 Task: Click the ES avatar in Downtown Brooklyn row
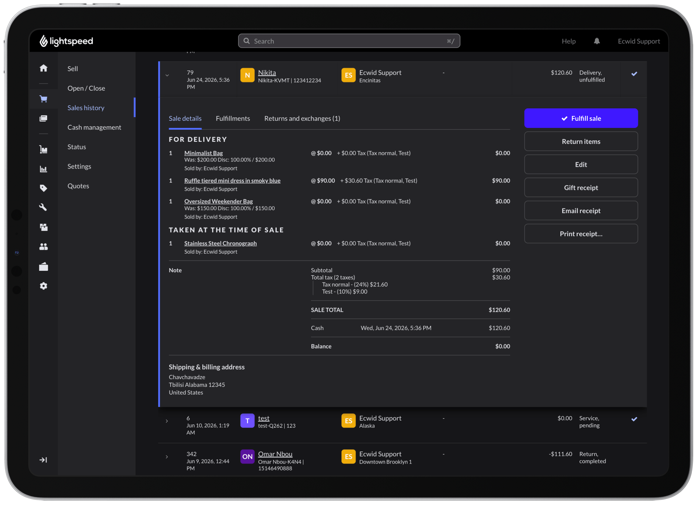(x=349, y=457)
